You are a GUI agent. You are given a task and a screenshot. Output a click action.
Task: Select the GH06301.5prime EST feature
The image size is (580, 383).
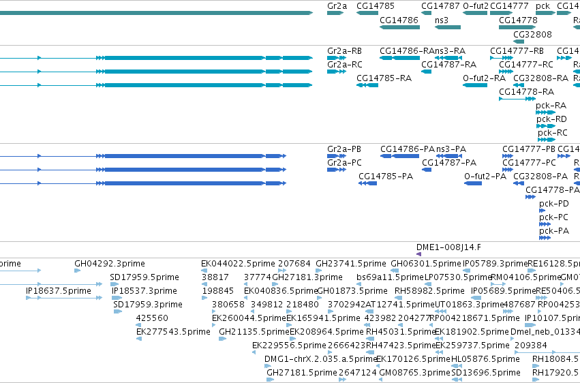pyautogui.click(x=395, y=271)
